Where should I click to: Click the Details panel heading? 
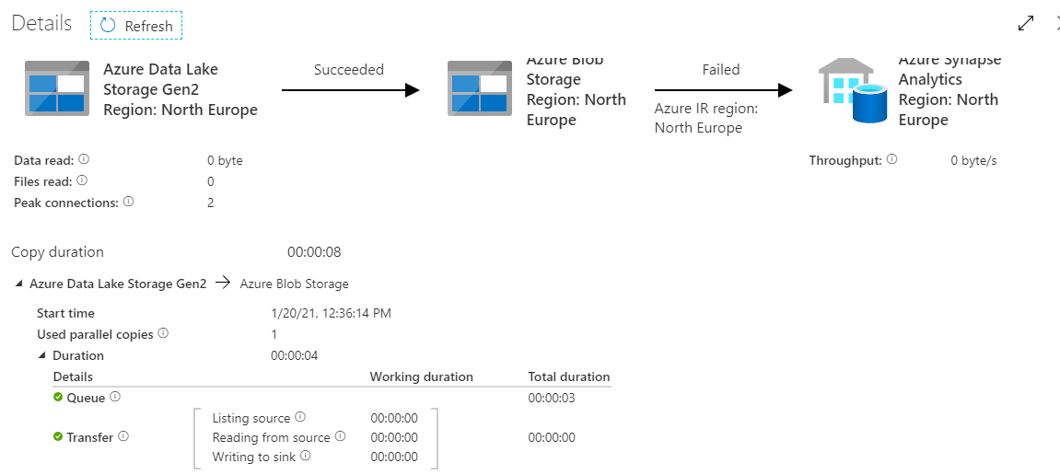42,23
